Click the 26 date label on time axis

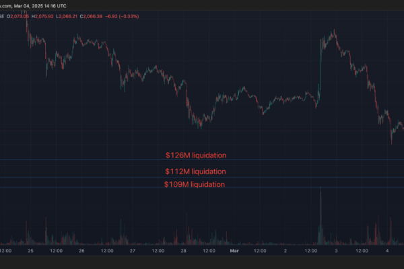point(81,251)
